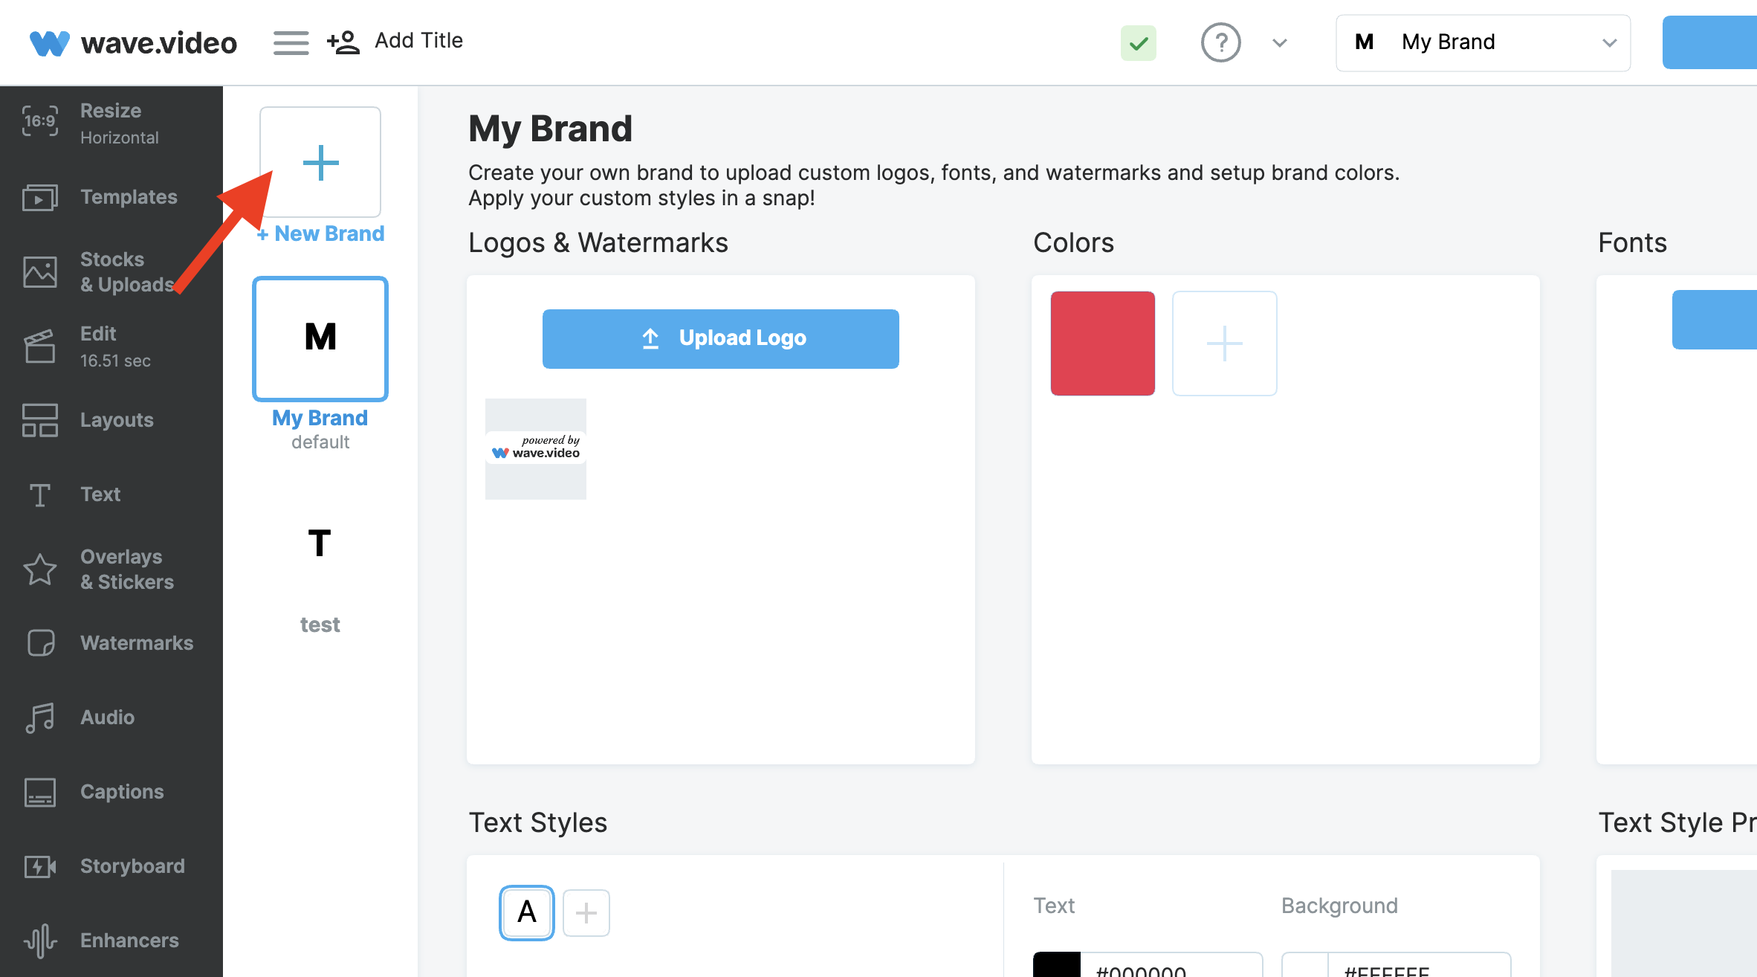This screenshot has width=1757, height=977.
Task: Click the Audio music note icon
Action: click(x=40, y=718)
